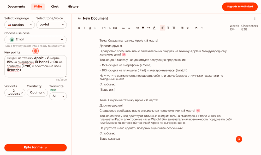261x155 pixels.
Task: Insert an image into the document
Action: pos(143,28)
